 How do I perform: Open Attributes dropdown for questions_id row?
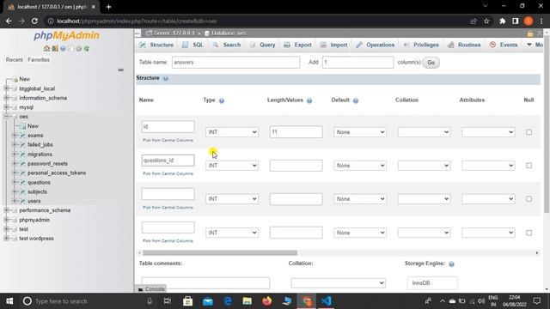[488, 166]
